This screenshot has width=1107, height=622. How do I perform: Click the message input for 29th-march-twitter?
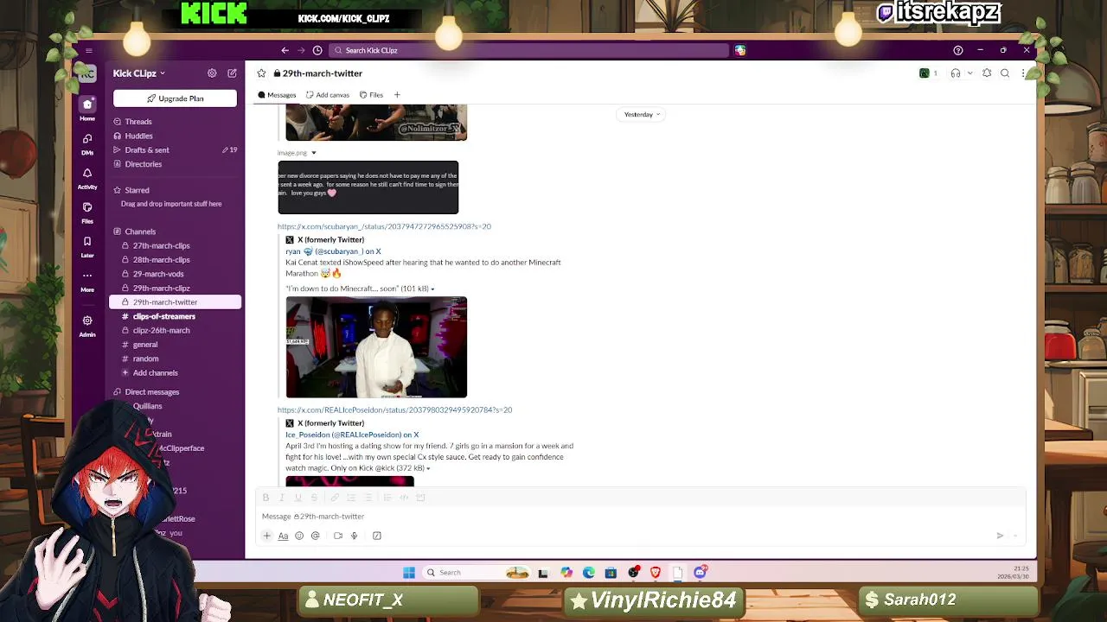click(x=640, y=516)
